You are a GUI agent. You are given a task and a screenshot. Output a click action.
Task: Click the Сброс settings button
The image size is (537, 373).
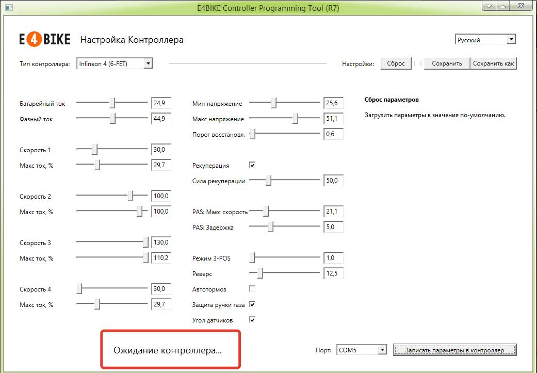click(x=396, y=63)
